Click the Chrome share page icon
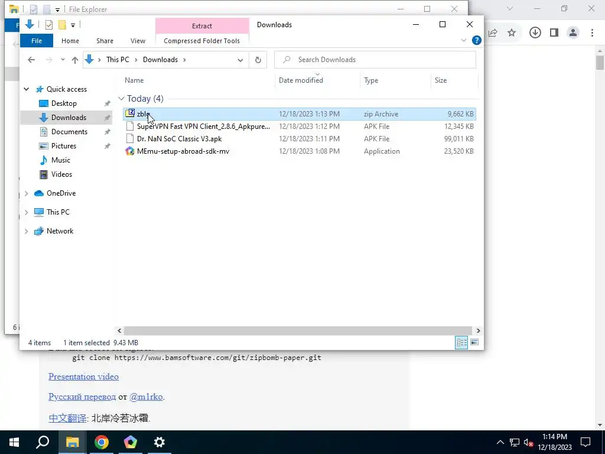 coord(493,33)
